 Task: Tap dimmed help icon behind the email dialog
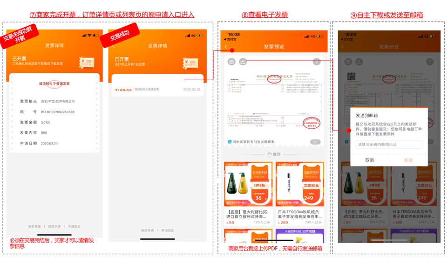(430, 62)
